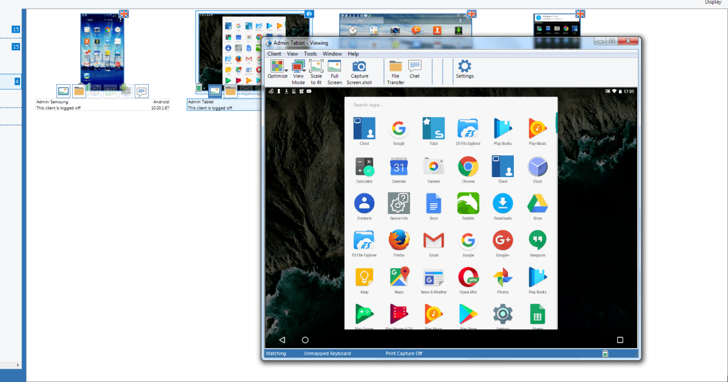The width and height of the screenshot is (728, 382).
Task: Click the Scale to fit toolbar icon
Action: click(316, 67)
